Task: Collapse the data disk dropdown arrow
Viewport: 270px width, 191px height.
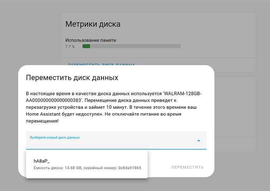Action: pyautogui.click(x=198, y=141)
